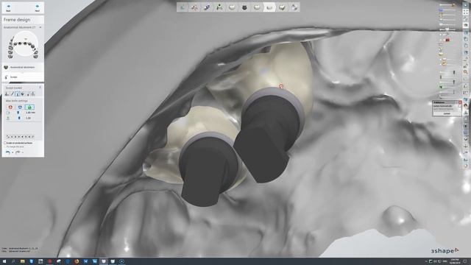Adjust the topmost visibility slider with yellow handle

tap(453, 5)
